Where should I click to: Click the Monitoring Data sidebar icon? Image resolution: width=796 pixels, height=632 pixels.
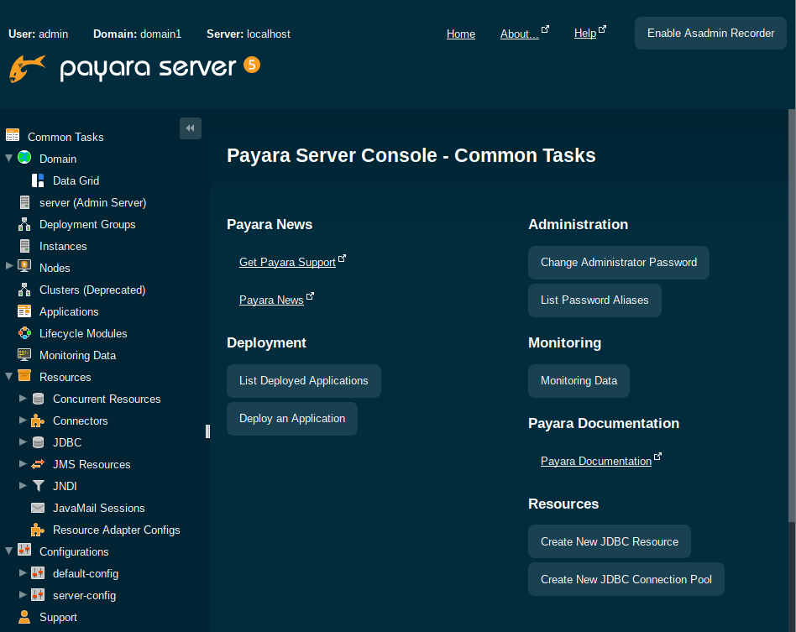pos(24,355)
